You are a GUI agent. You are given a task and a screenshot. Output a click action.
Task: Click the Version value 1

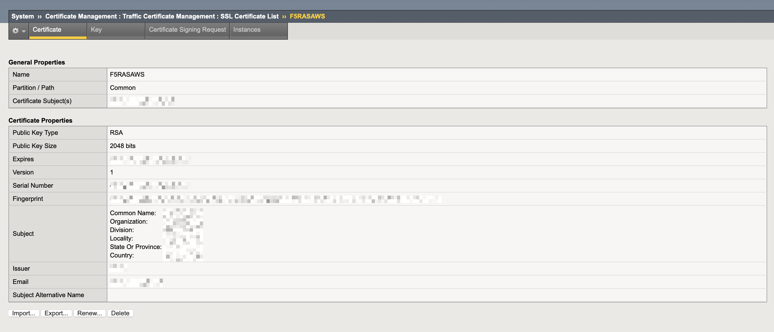112,172
